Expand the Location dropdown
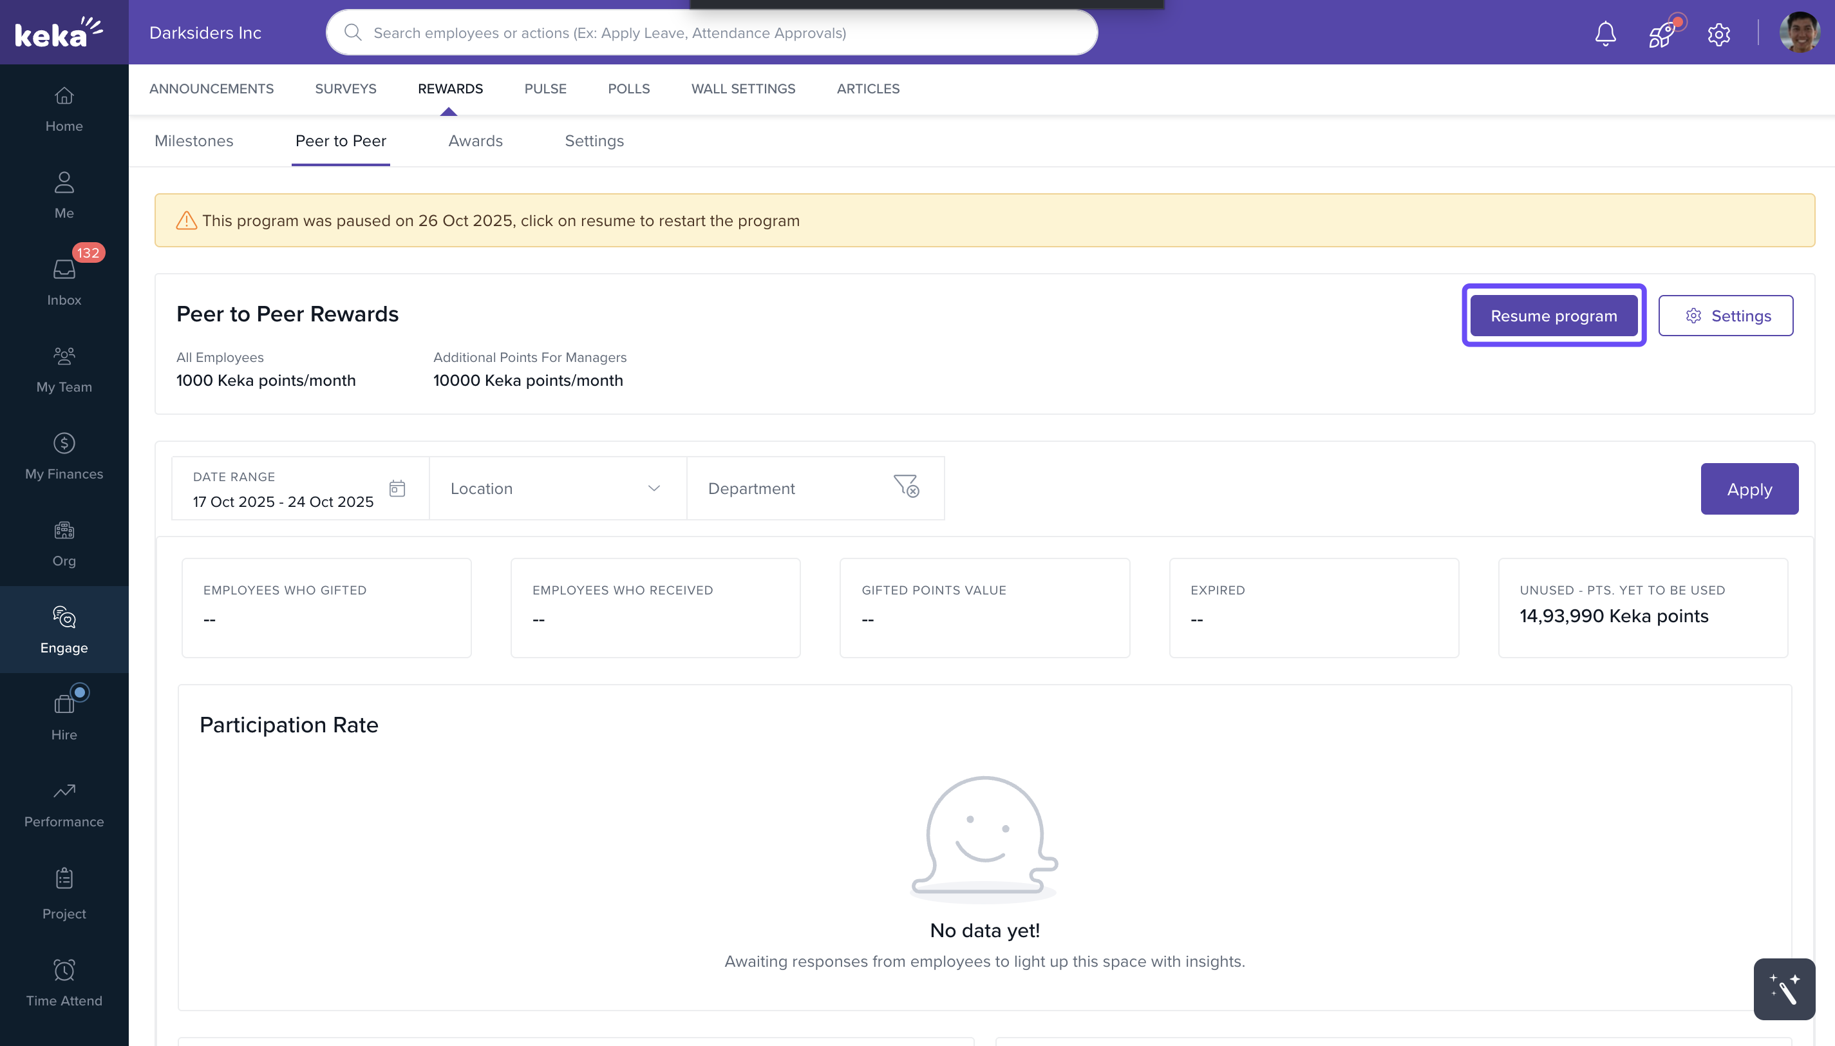1835x1046 pixels. coord(557,488)
